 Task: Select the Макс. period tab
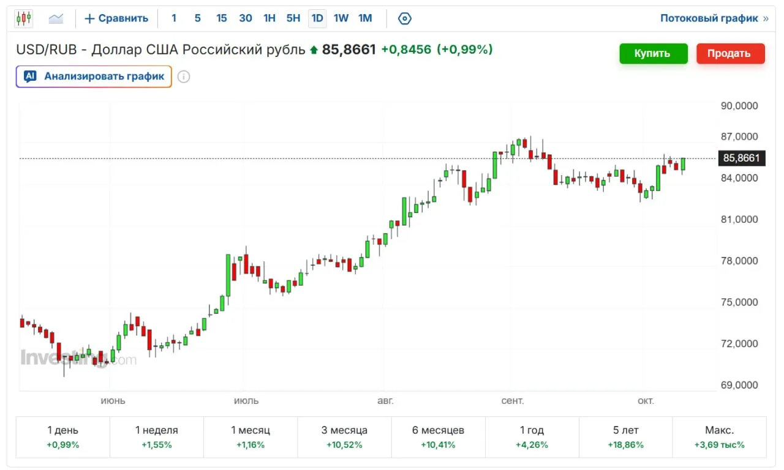point(720,437)
